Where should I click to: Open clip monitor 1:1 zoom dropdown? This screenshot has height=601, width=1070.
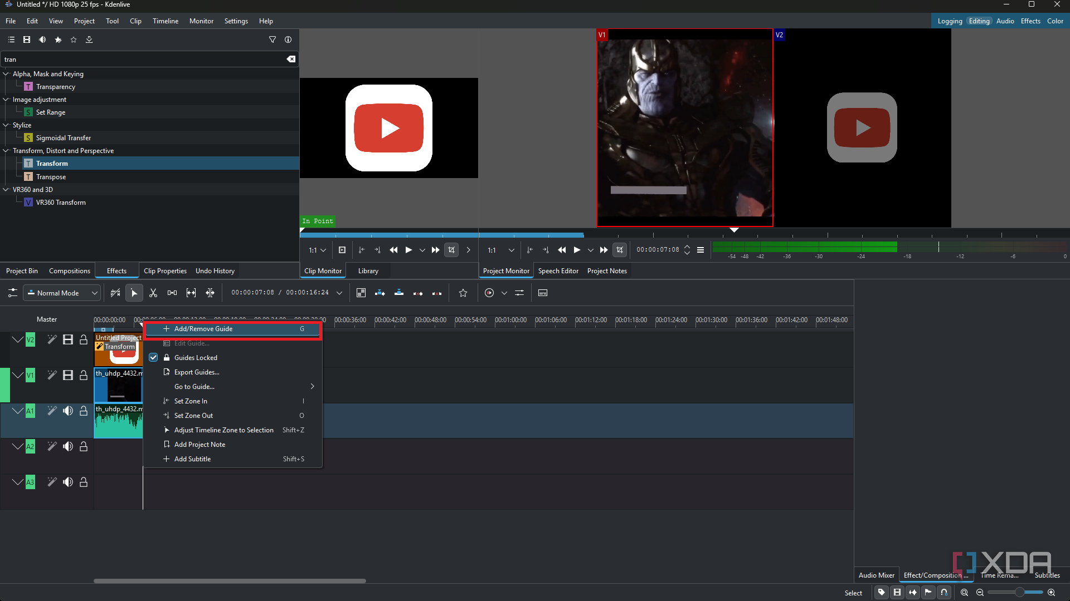pos(318,250)
